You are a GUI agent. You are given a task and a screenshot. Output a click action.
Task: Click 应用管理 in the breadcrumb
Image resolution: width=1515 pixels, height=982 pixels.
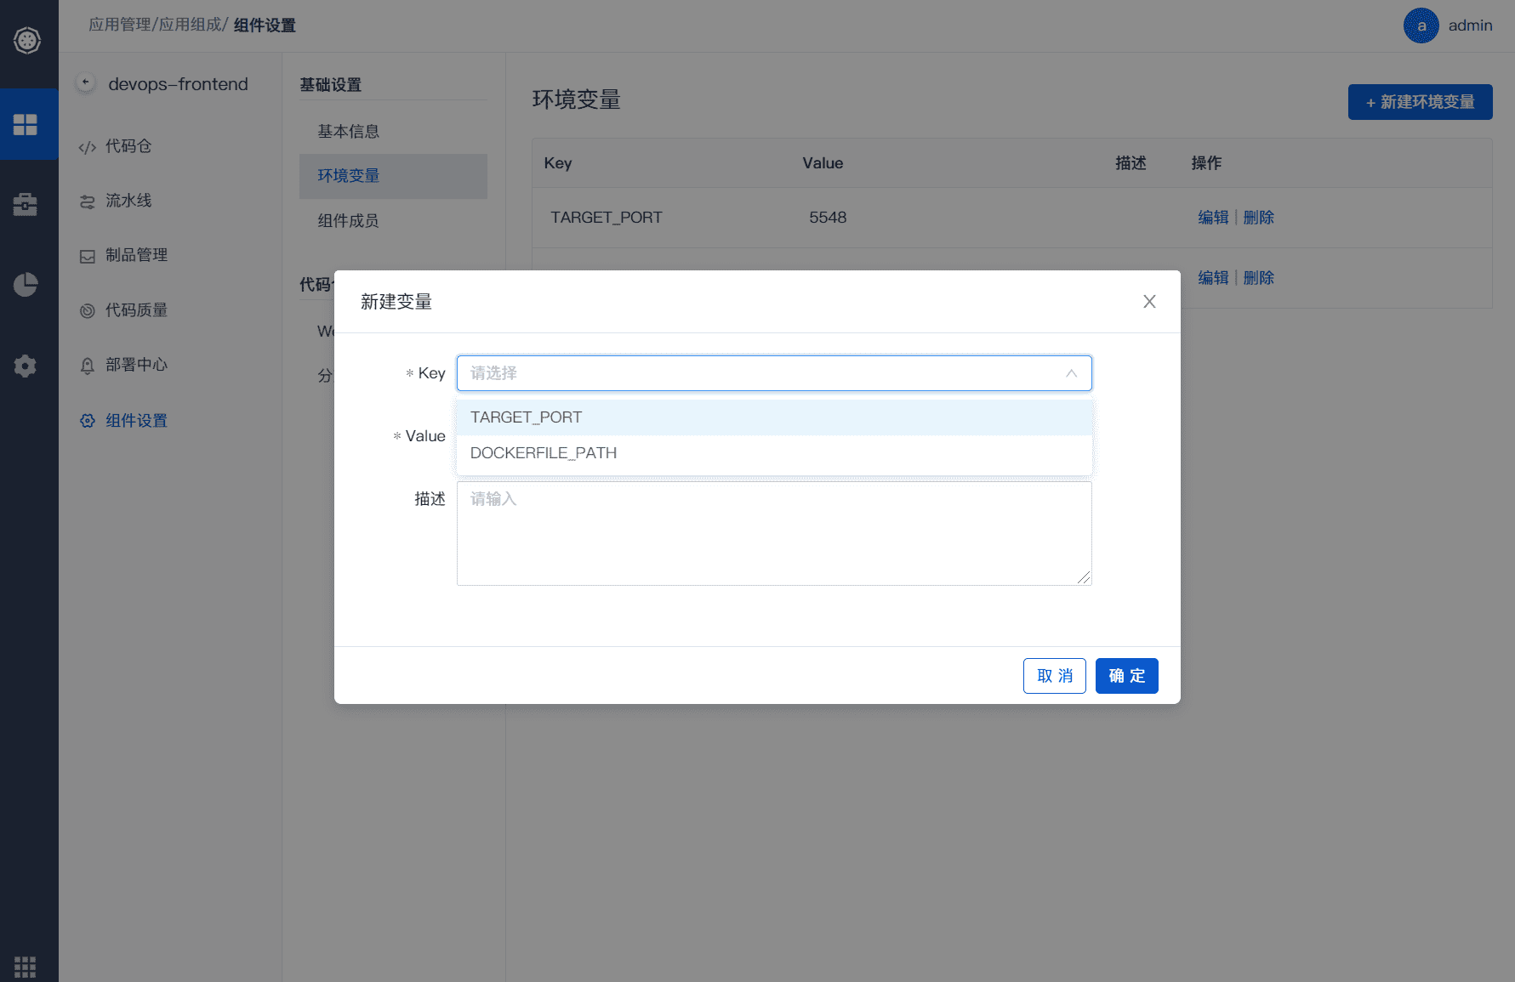[120, 25]
